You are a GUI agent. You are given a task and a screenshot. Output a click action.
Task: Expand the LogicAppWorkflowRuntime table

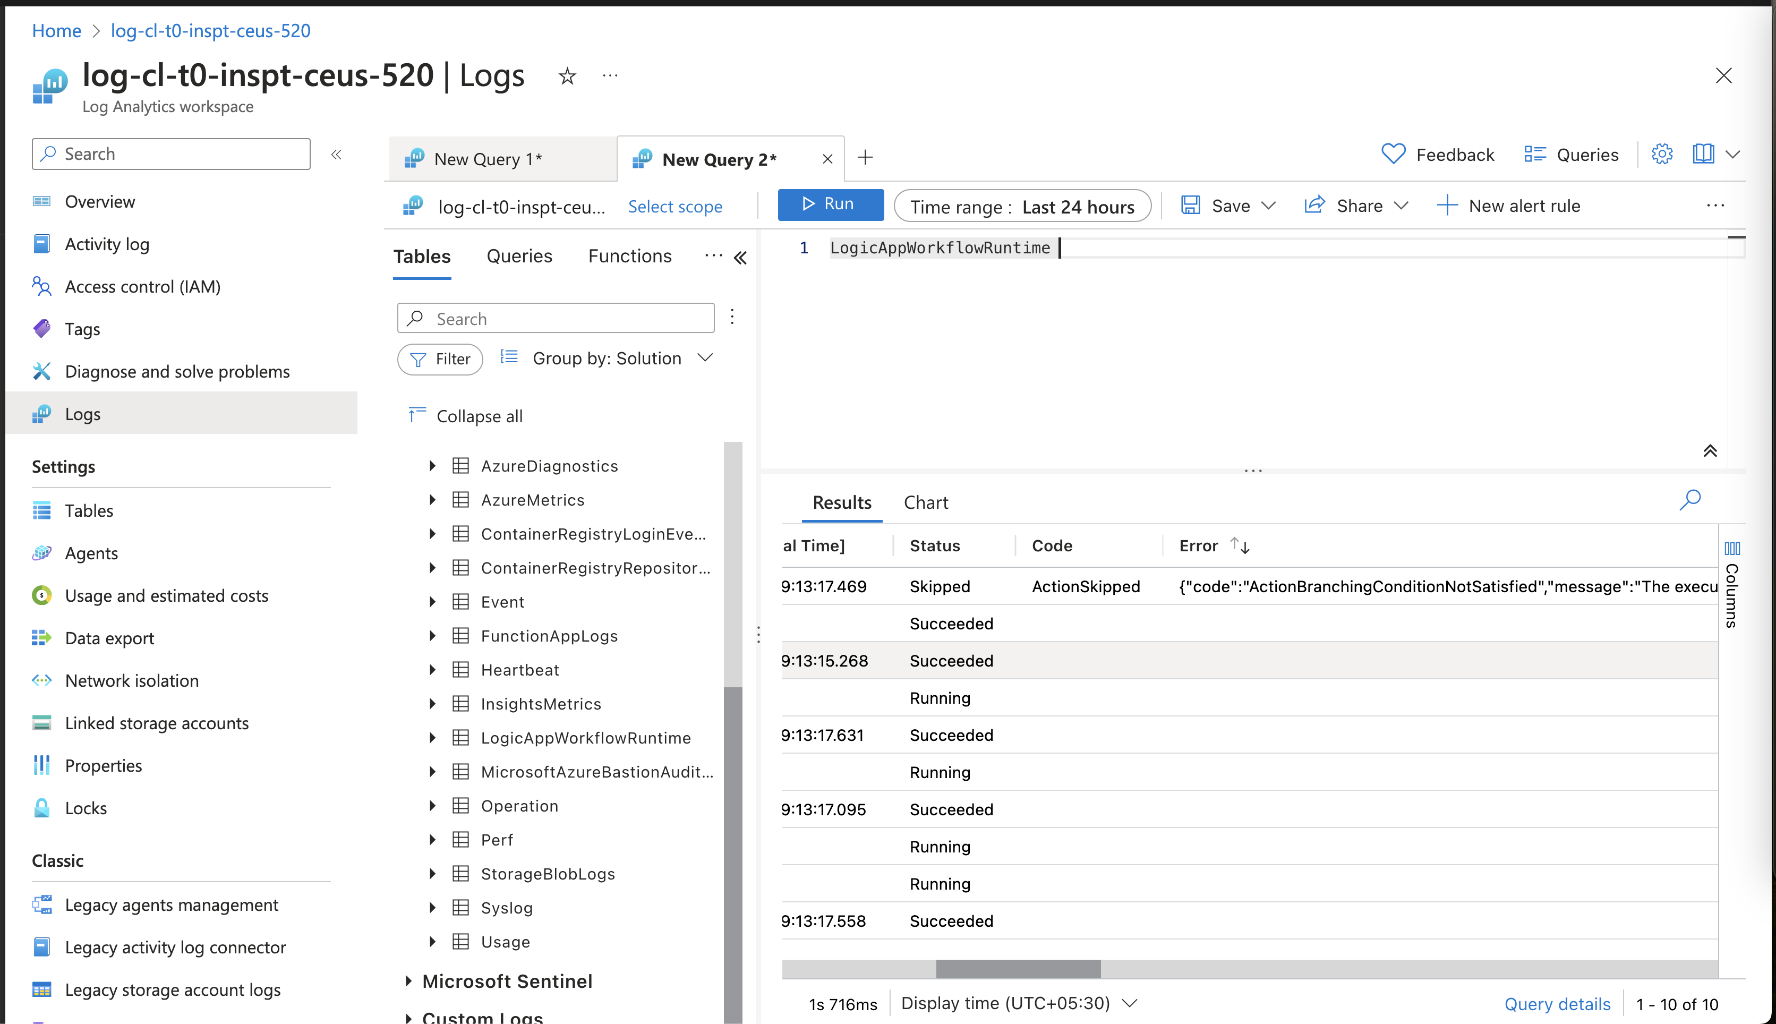(432, 738)
